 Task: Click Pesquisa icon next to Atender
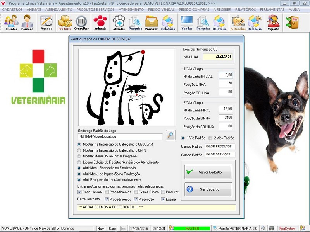tap(135, 22)
